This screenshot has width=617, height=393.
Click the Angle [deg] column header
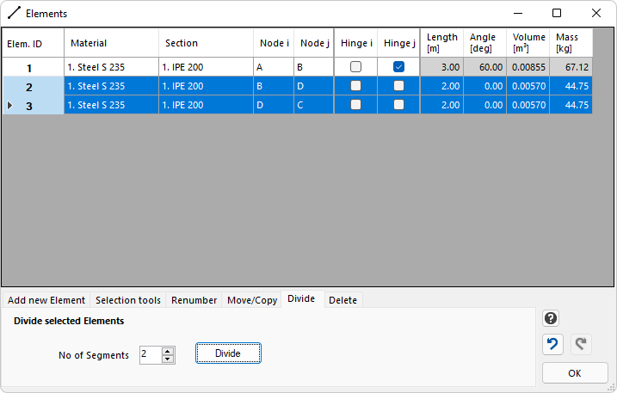pyautogui.click(x=484, y=43)
